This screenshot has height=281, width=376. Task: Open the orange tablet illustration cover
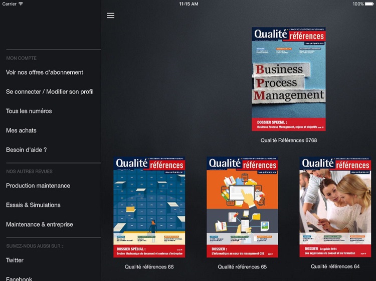click(242, 207)
